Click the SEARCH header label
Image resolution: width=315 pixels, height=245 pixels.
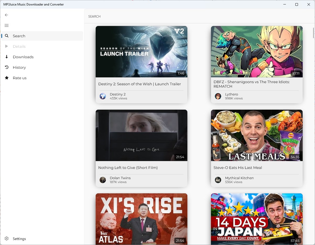click(x=94, y=16)
